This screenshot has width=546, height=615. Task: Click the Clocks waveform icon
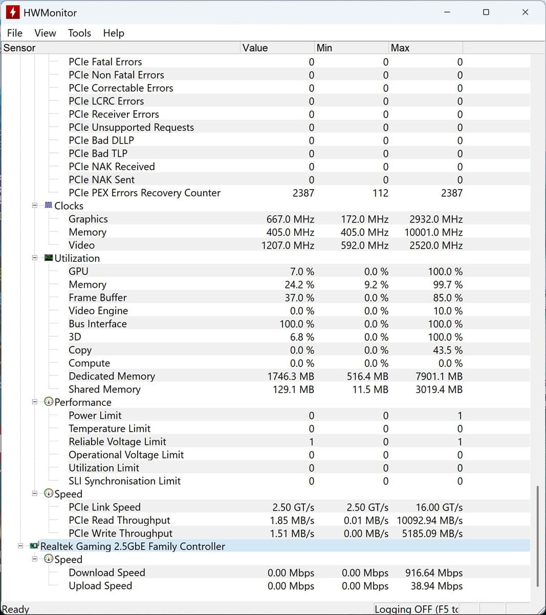[49, 206]
